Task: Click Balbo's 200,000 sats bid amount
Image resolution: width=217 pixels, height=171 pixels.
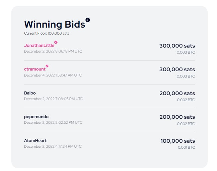Action: tap(177, 93)
